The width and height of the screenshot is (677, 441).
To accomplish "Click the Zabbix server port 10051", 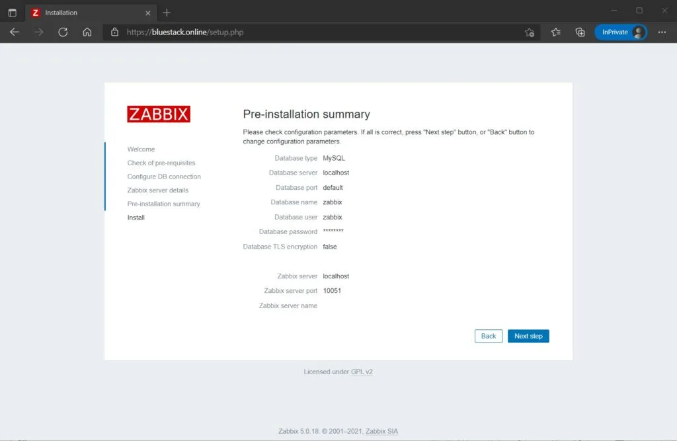I will click(x=332, y=291).
